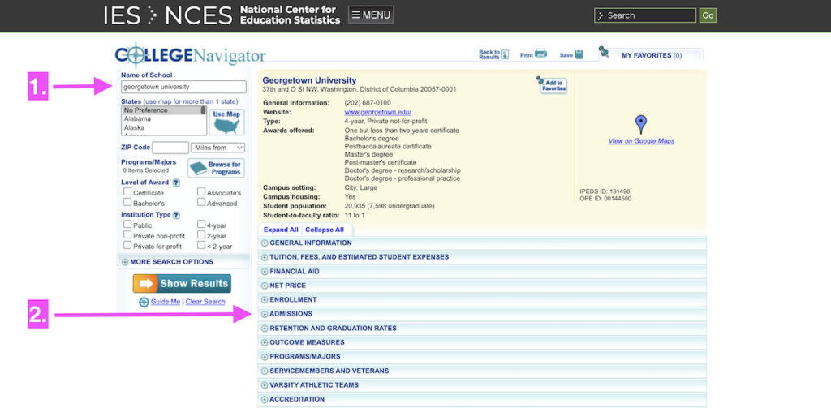The height and width of the screenshot is (408, 831).
Task: Click the Name of School input
Action: click(x=183, y=87)
